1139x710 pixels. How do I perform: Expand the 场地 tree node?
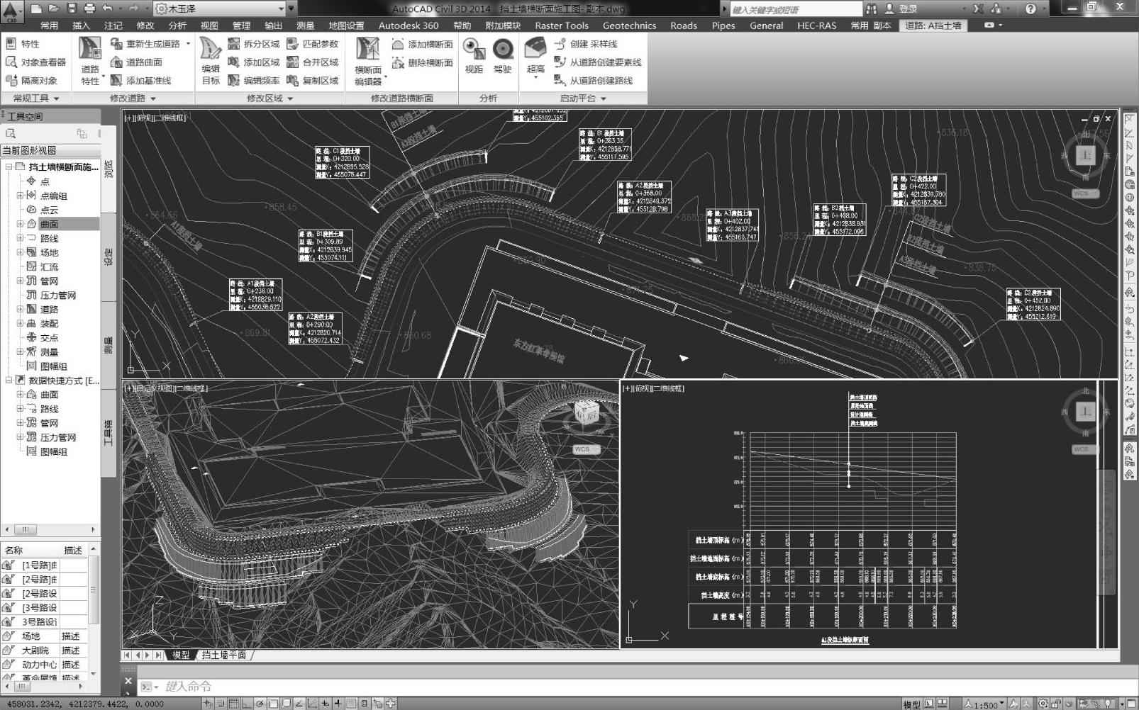point(21,252)
